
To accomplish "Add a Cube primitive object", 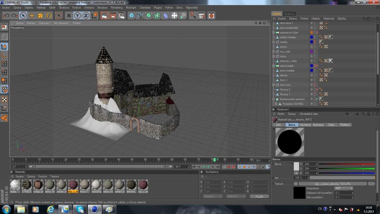I will [132, 16].
